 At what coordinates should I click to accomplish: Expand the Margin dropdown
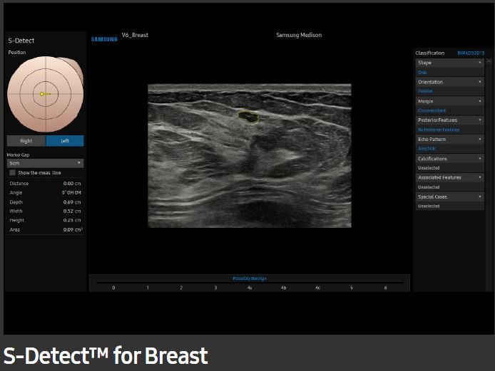(x=450, y=101)
